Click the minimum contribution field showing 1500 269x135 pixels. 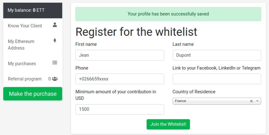click(120, 109)
